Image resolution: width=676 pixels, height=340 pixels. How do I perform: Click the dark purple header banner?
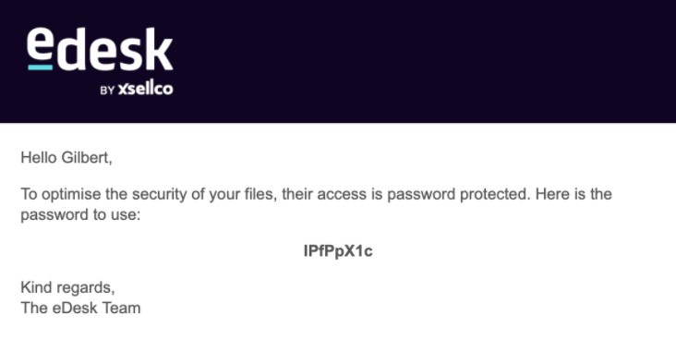click(338, 61)
